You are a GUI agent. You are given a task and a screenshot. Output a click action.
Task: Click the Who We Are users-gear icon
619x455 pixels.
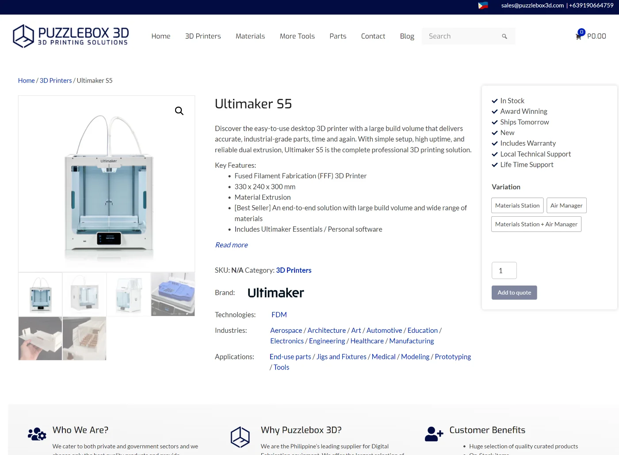[x=37, y=434]
